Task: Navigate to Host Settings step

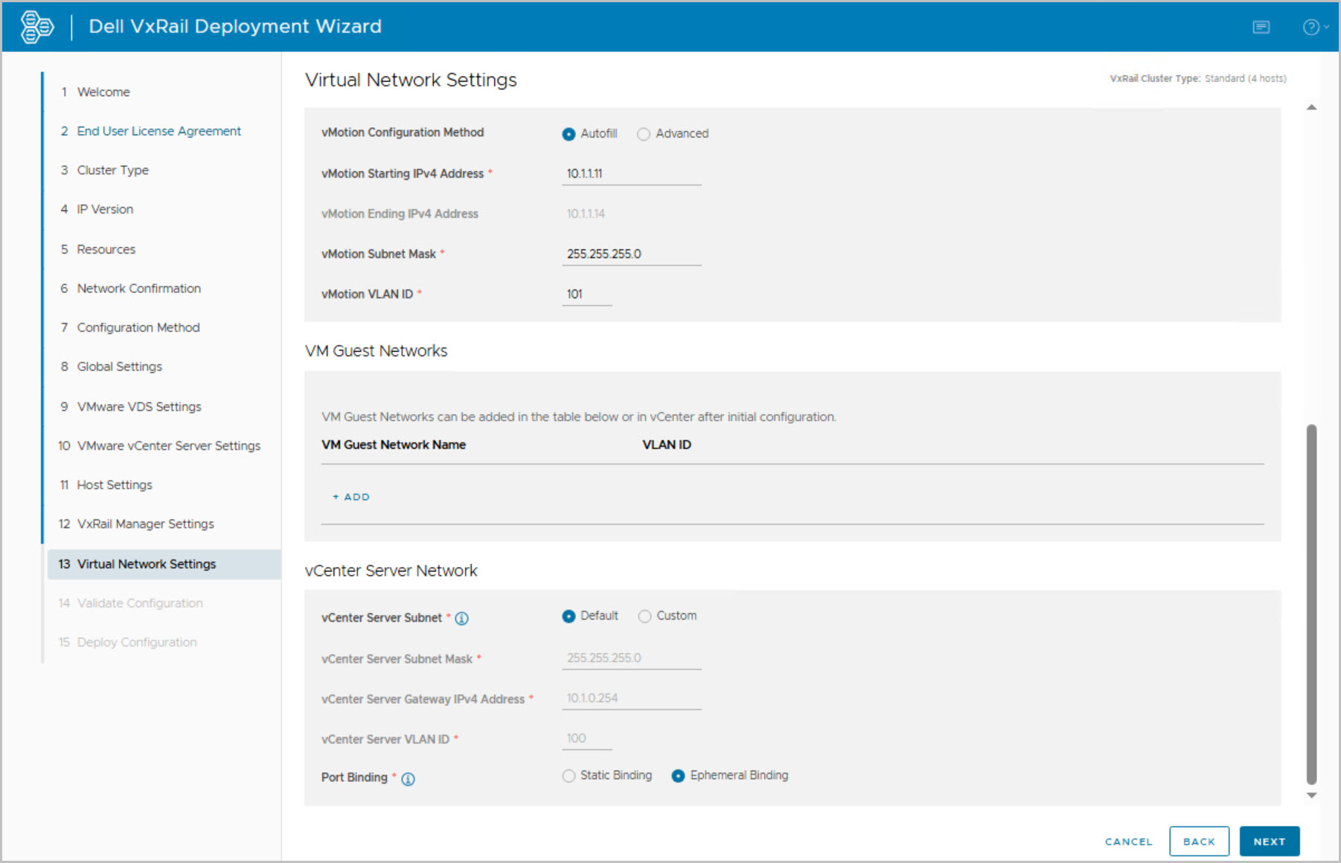Action: click(115, 485)
